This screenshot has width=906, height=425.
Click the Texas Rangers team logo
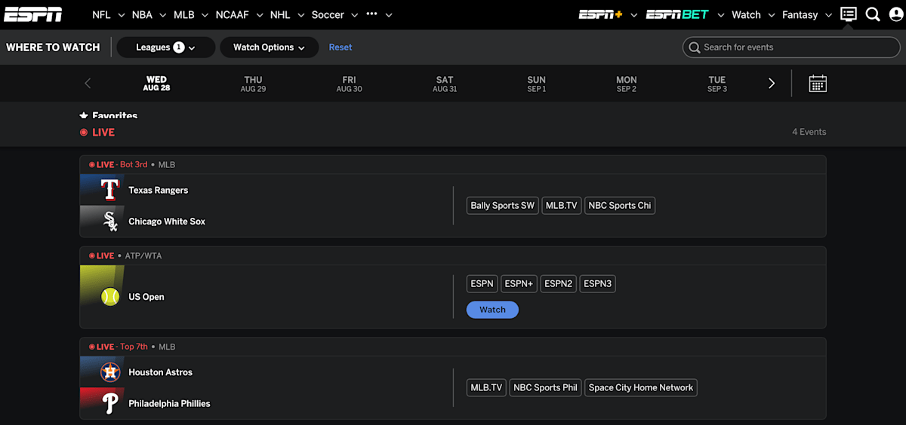(x=110, y=190)
